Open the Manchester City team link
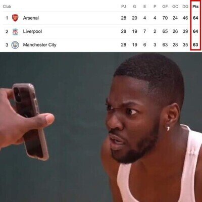The height and width of the screenshot is (202, 202). click(39, 45)
